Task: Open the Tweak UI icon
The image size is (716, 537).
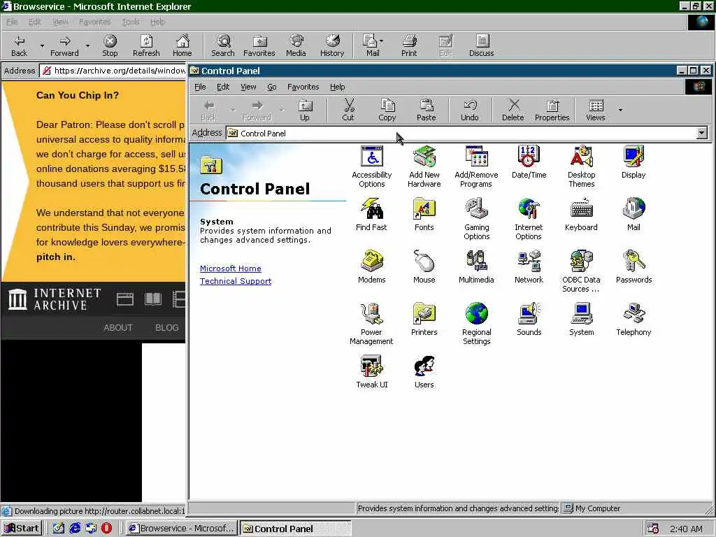Action: point(372,372)
